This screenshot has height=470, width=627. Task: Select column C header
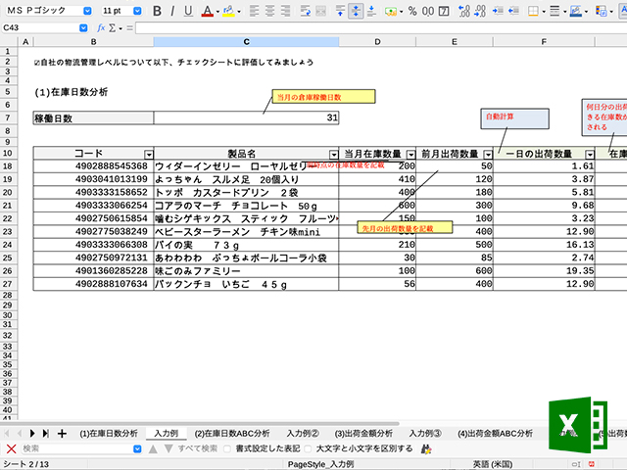[x=246, y=41]
